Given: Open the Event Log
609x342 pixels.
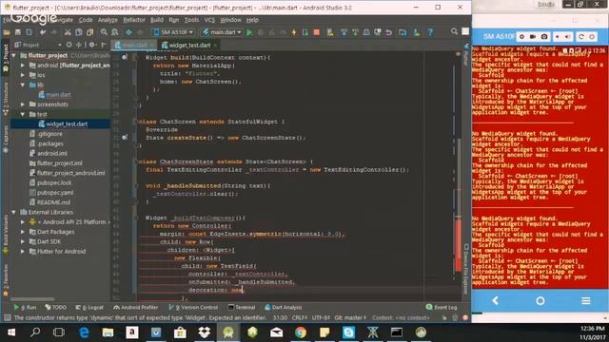Looking at the screenshot, I should click(x=442, y=308).
